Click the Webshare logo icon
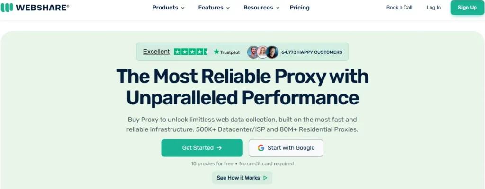The width and height of the screenshot is (485, 189). click(7, 8)
